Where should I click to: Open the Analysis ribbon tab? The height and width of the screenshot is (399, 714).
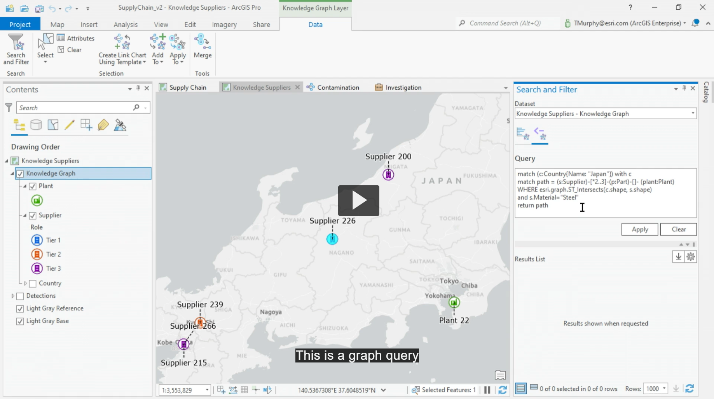point(126,24)
